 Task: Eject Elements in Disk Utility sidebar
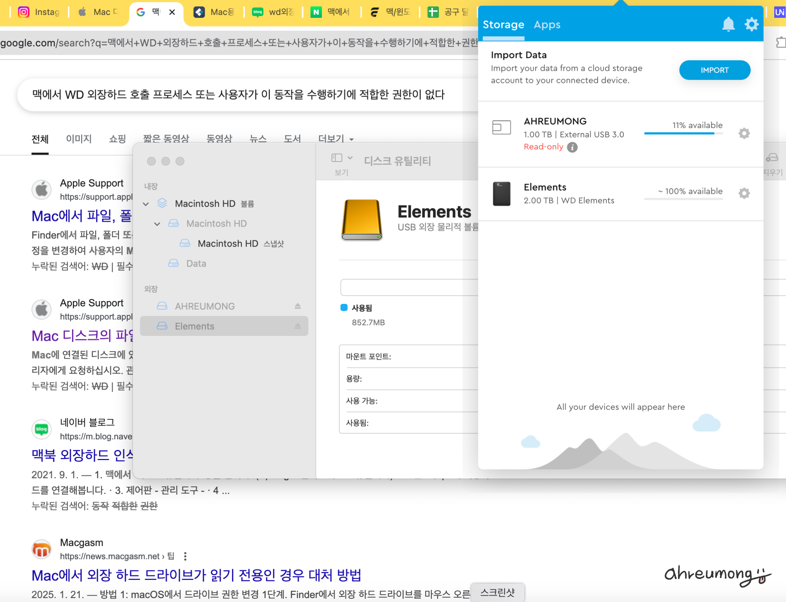(x=298, y=326)
